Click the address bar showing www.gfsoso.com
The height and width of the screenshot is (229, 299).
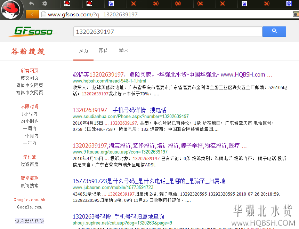click(x=166, y=14)
